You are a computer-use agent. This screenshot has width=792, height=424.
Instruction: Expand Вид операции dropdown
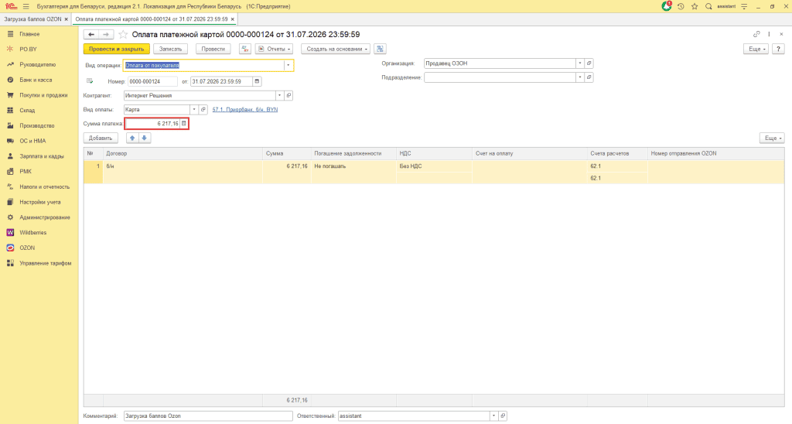[x=288, y=65]
